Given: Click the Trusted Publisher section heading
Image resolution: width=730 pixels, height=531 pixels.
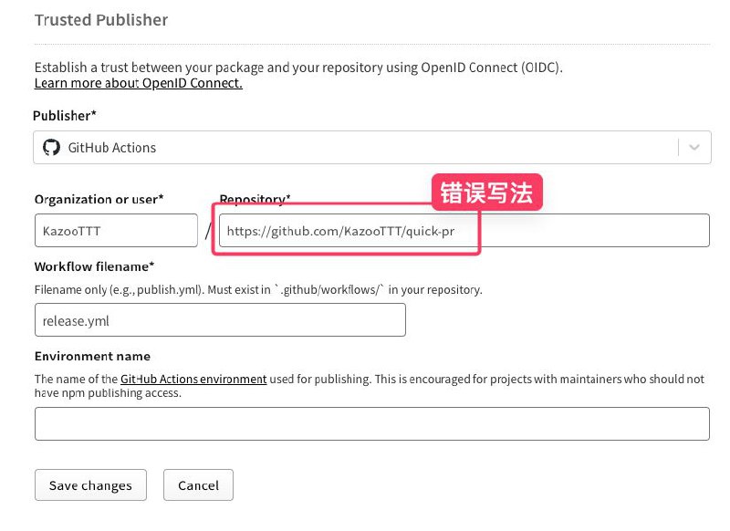Looking at the screenshot, I should click(101, 19).
